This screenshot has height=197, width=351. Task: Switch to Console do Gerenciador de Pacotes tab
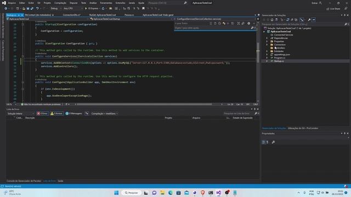coord(24,181)
